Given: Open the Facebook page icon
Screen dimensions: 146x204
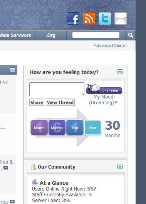Looking at the screenshot, I should 73,18.
